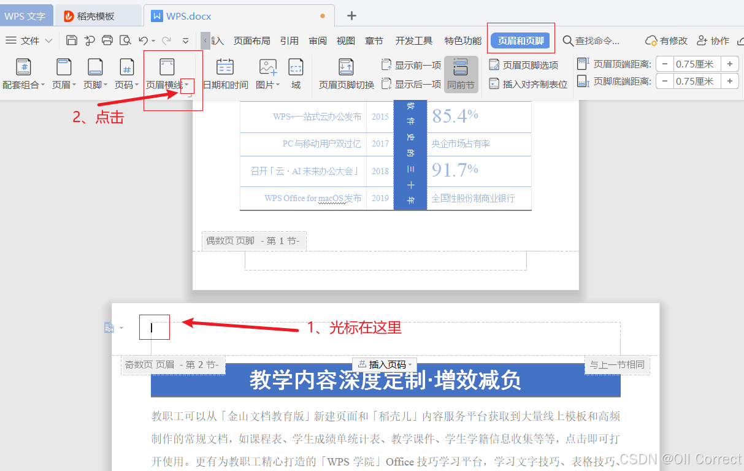The image size is (744, 471).
Task: Switch to the WPS 文字 window tab
Action: pos(25,16)
